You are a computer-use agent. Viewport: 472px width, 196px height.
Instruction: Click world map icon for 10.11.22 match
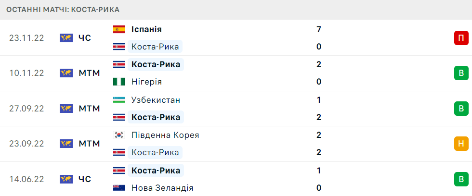[66, 73]
